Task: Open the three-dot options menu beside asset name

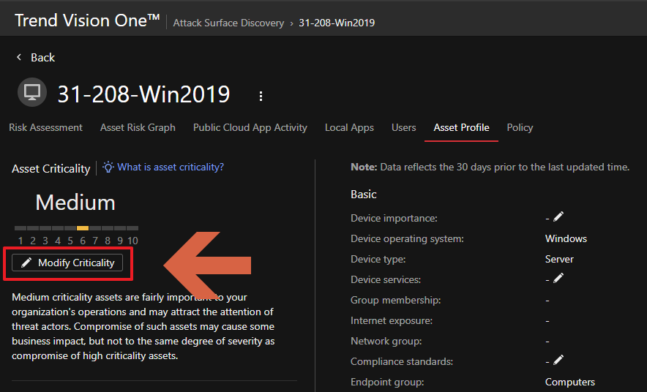Action: coord(261,96)
